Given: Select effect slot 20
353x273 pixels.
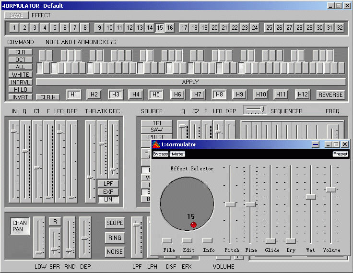Looking at the screenshot, I should point(214,28).
